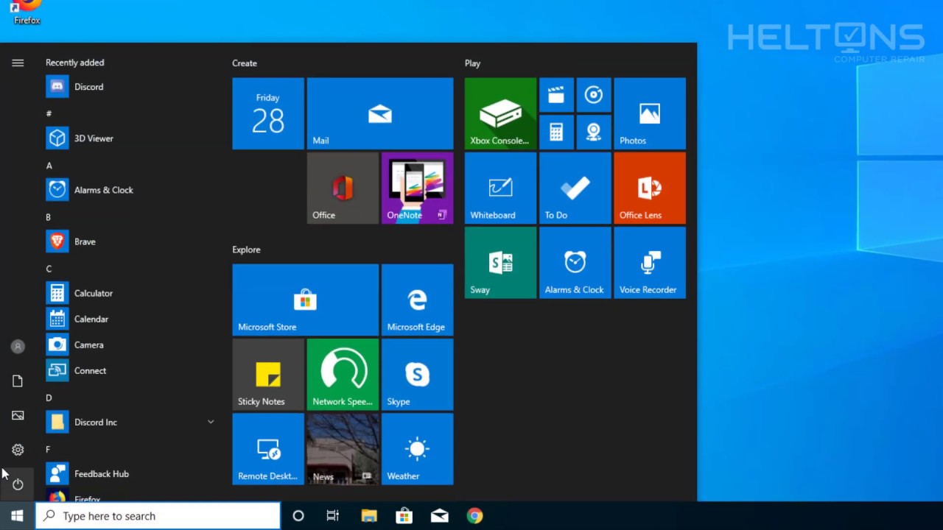Open the Office Lens tile

click(650, 188)
